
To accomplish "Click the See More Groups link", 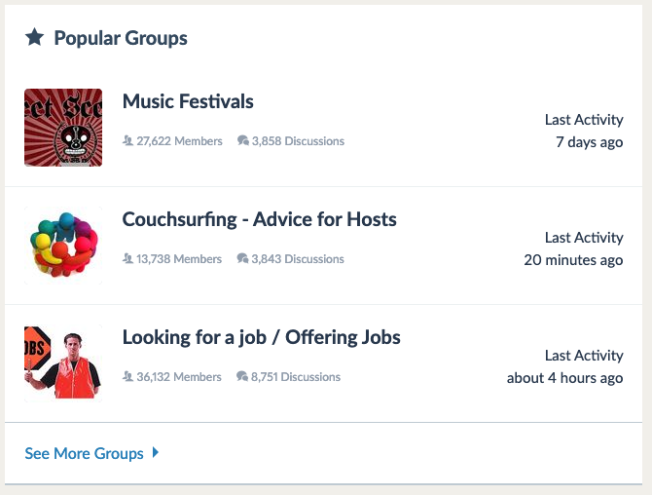I will (x=84, y=453).
